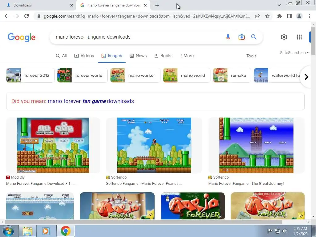Open Google quick settings gear
This screenshot has height=237, width=316.
[284, 37]
